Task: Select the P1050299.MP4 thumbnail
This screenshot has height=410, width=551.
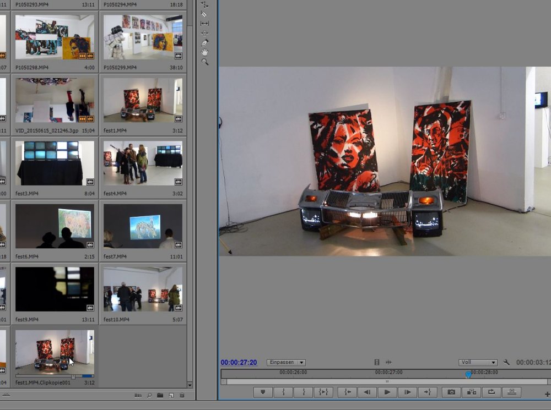Action: point(143,37)
